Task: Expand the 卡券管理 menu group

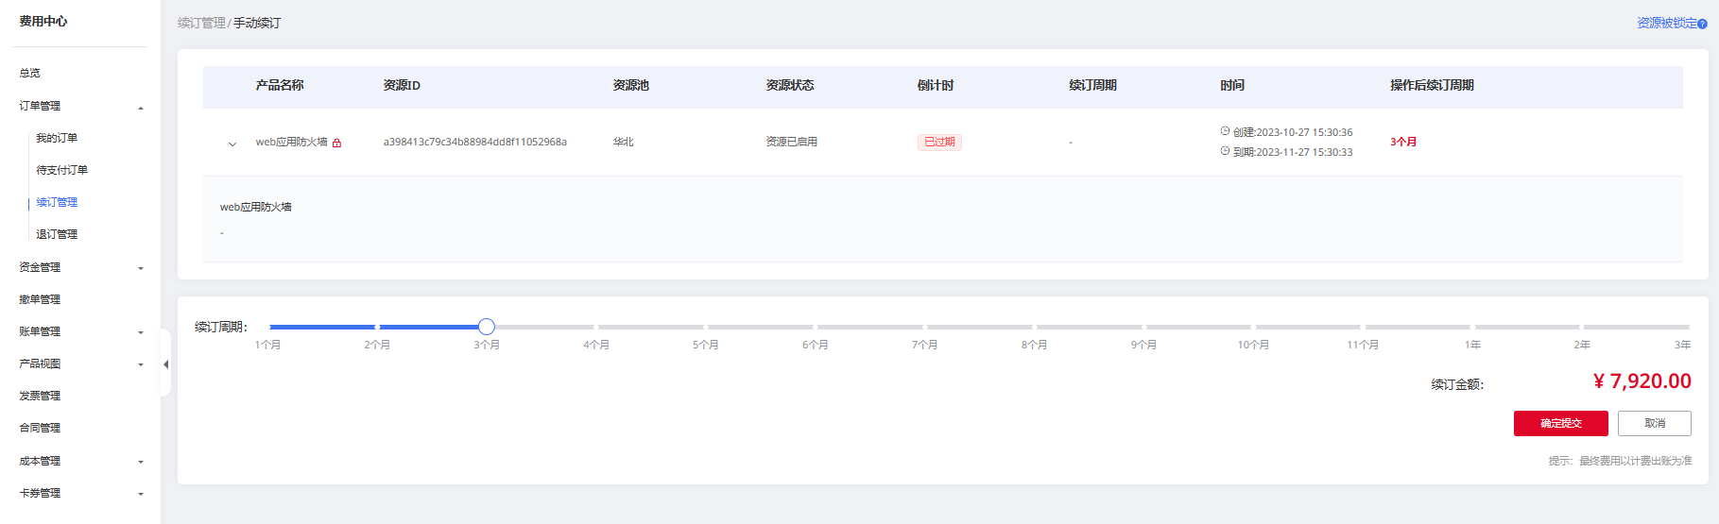Action: tap(141, 494)
